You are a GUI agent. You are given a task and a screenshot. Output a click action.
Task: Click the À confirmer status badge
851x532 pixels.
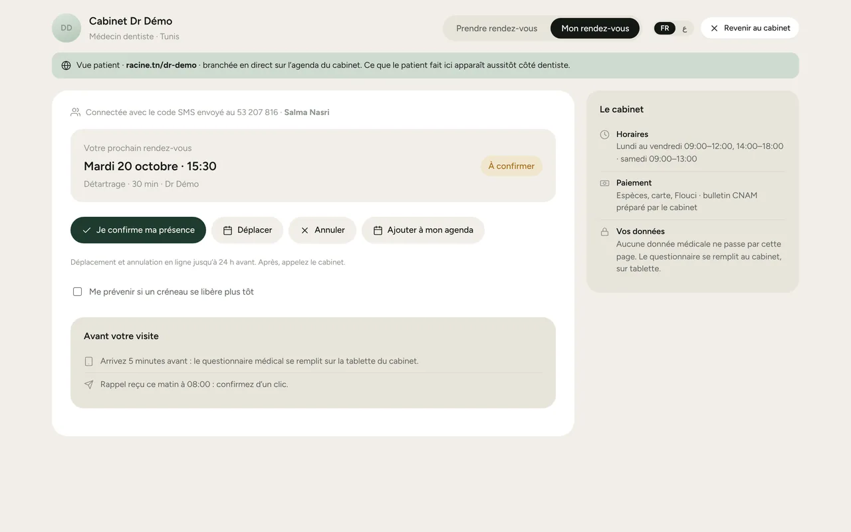click(511, 166)
